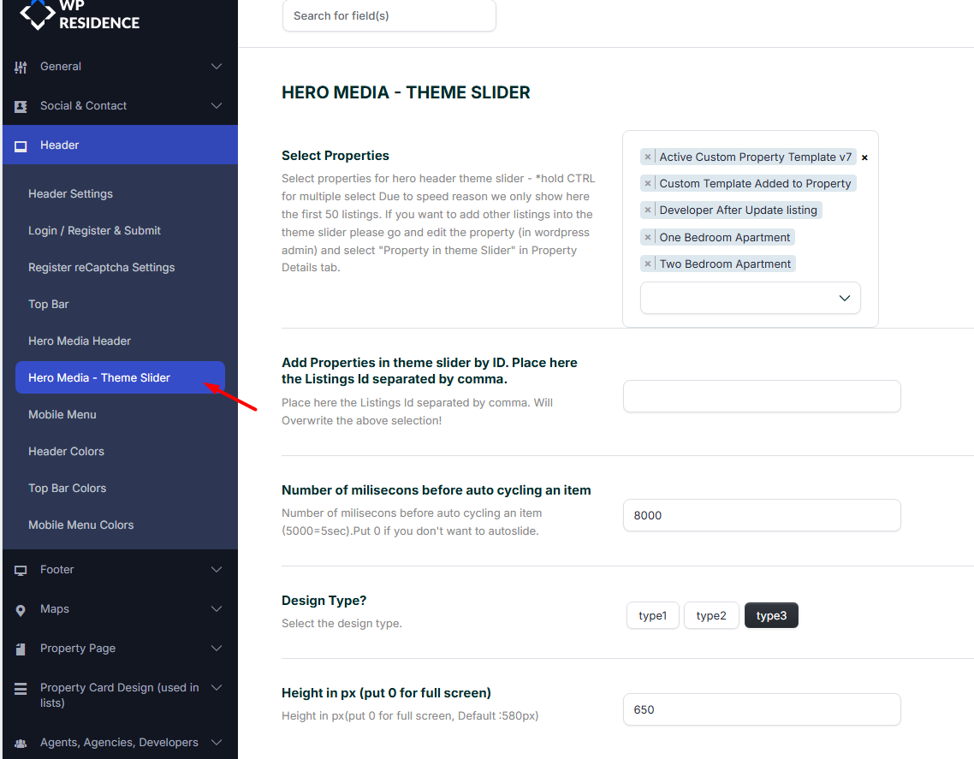This screenshot has width=974, height=759.
Task: Click the Social & Contact card icon
Action: (x=21, y=106)
